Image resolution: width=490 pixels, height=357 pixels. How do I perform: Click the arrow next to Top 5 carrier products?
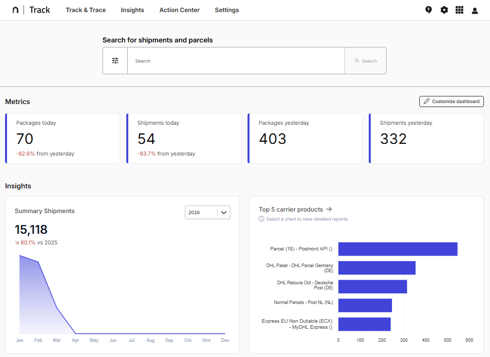328,209
